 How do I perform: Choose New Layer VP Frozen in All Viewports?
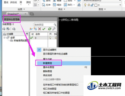(x=60, y=85)
